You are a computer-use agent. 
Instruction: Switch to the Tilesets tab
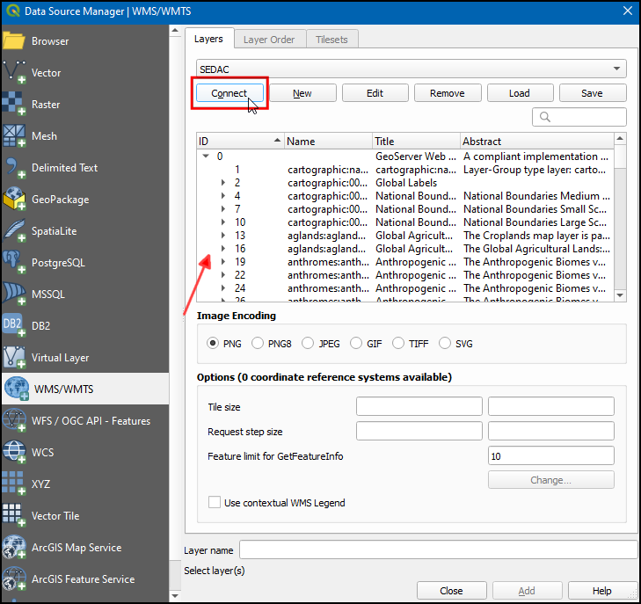click(331, 40)
